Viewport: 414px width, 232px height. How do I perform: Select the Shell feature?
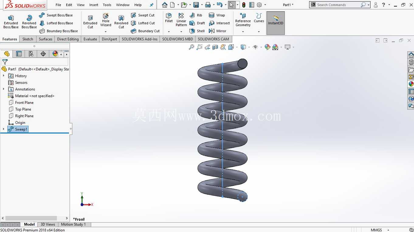[x=197, y=31]
